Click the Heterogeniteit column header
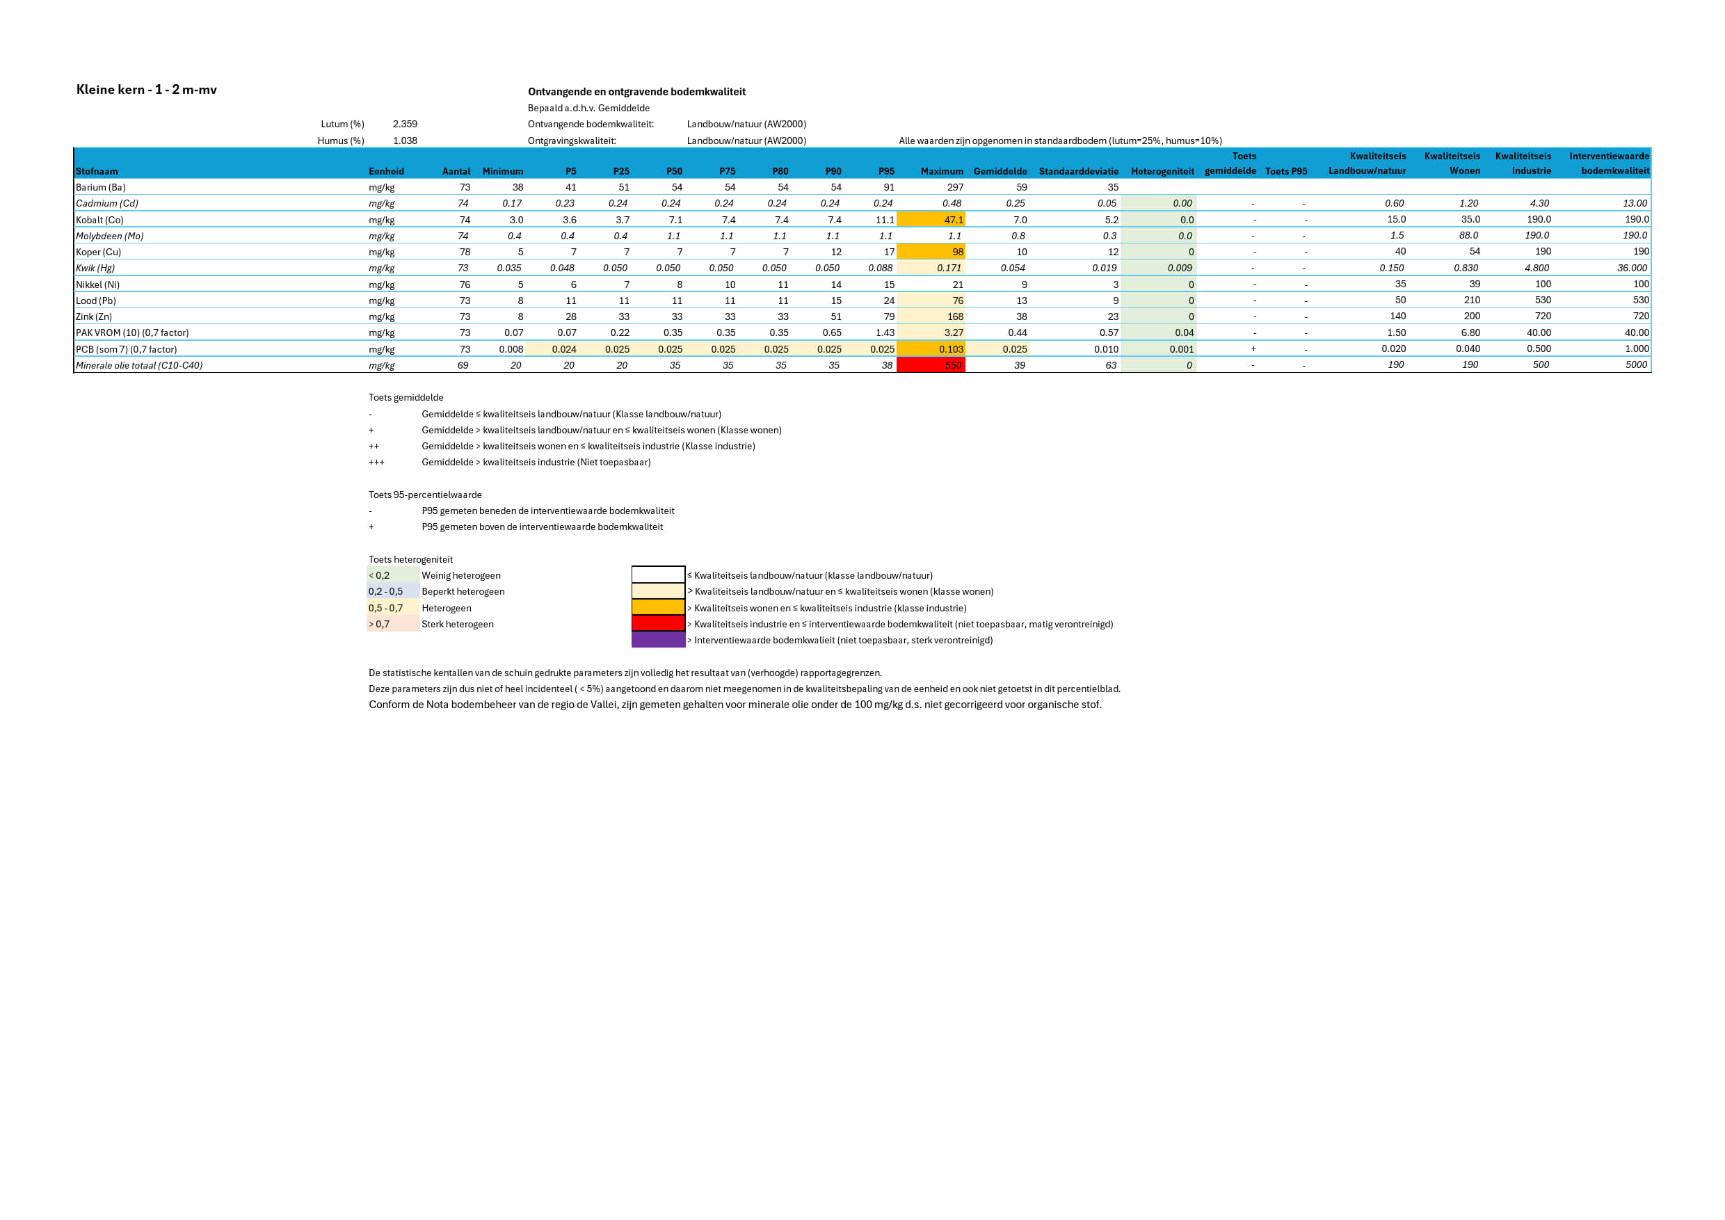1725x1220 pixels. coord(1162,171)
